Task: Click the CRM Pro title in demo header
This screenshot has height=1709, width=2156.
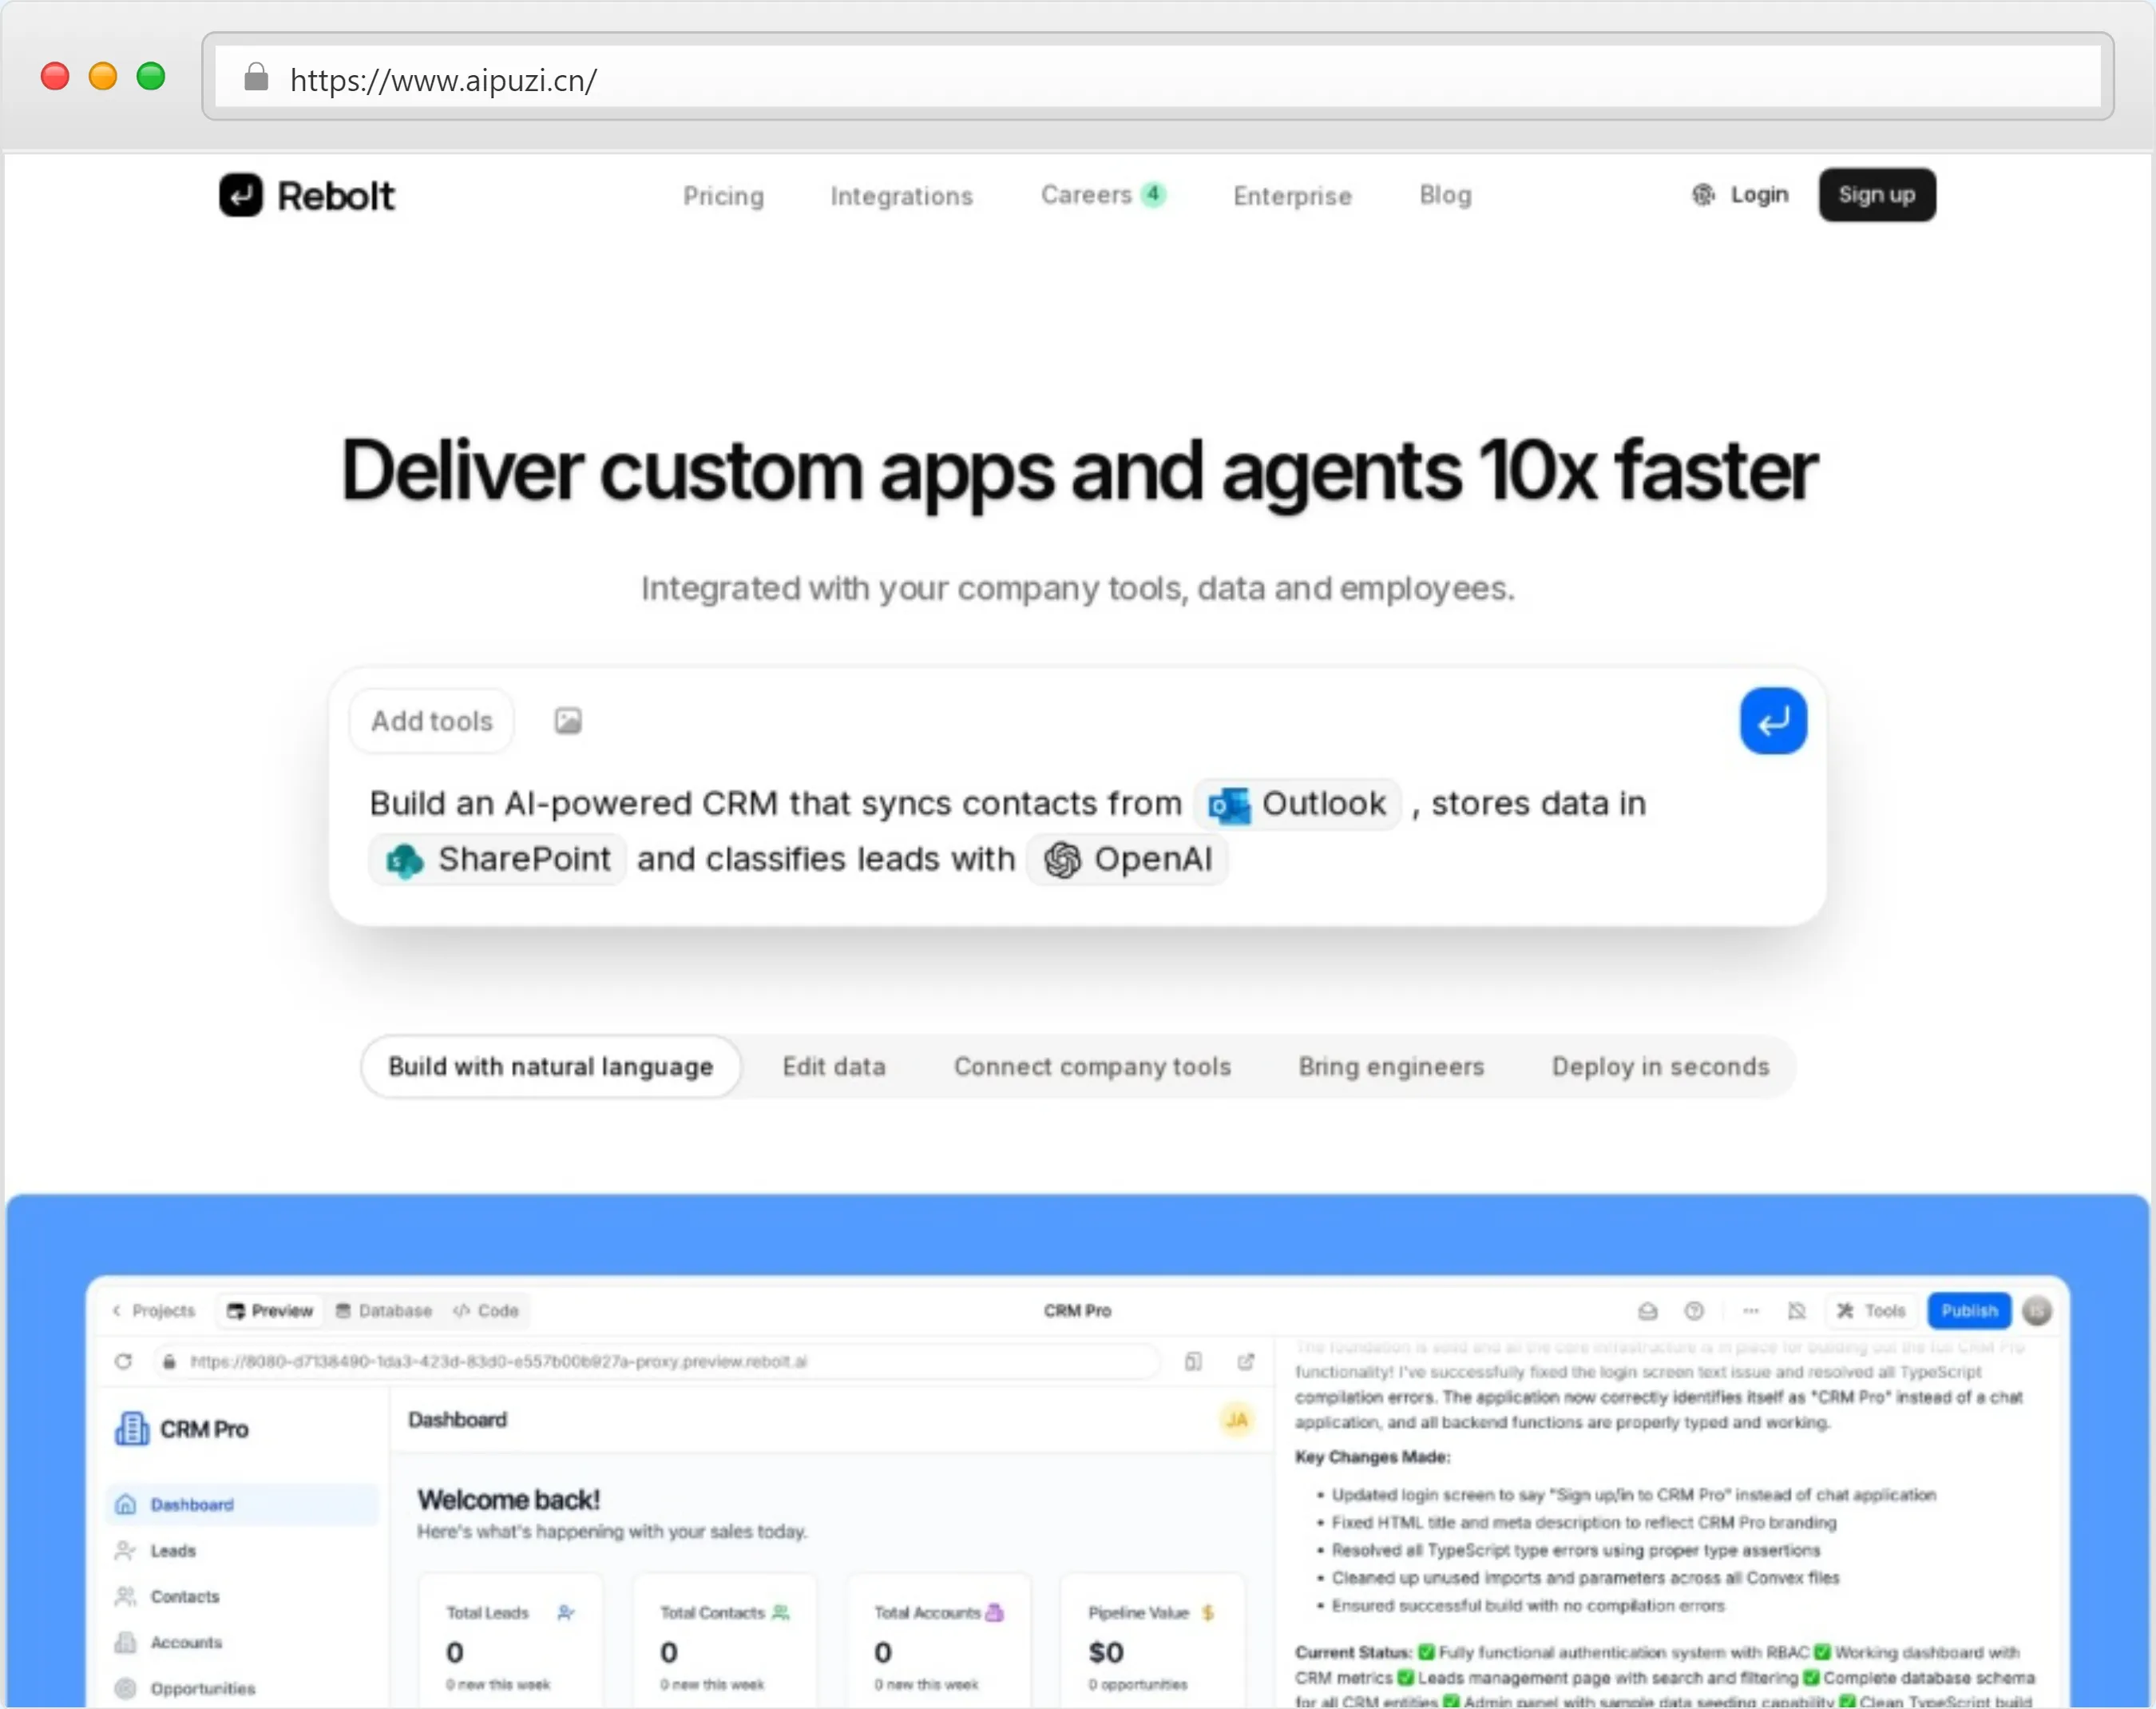Action: point(1077,1311)
